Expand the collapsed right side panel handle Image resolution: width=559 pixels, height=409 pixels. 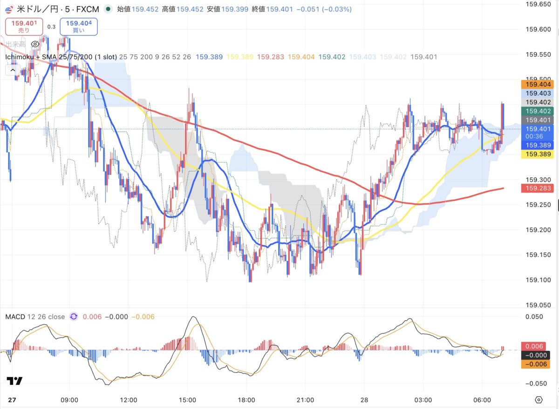557,204
